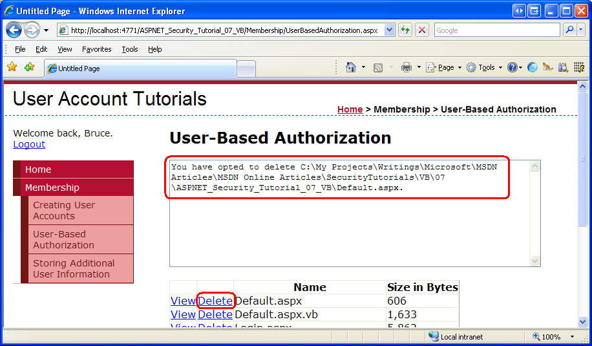Click inside the Google search box
The image size is (592, 346).
pyautogui.click(x=496, y=30)
